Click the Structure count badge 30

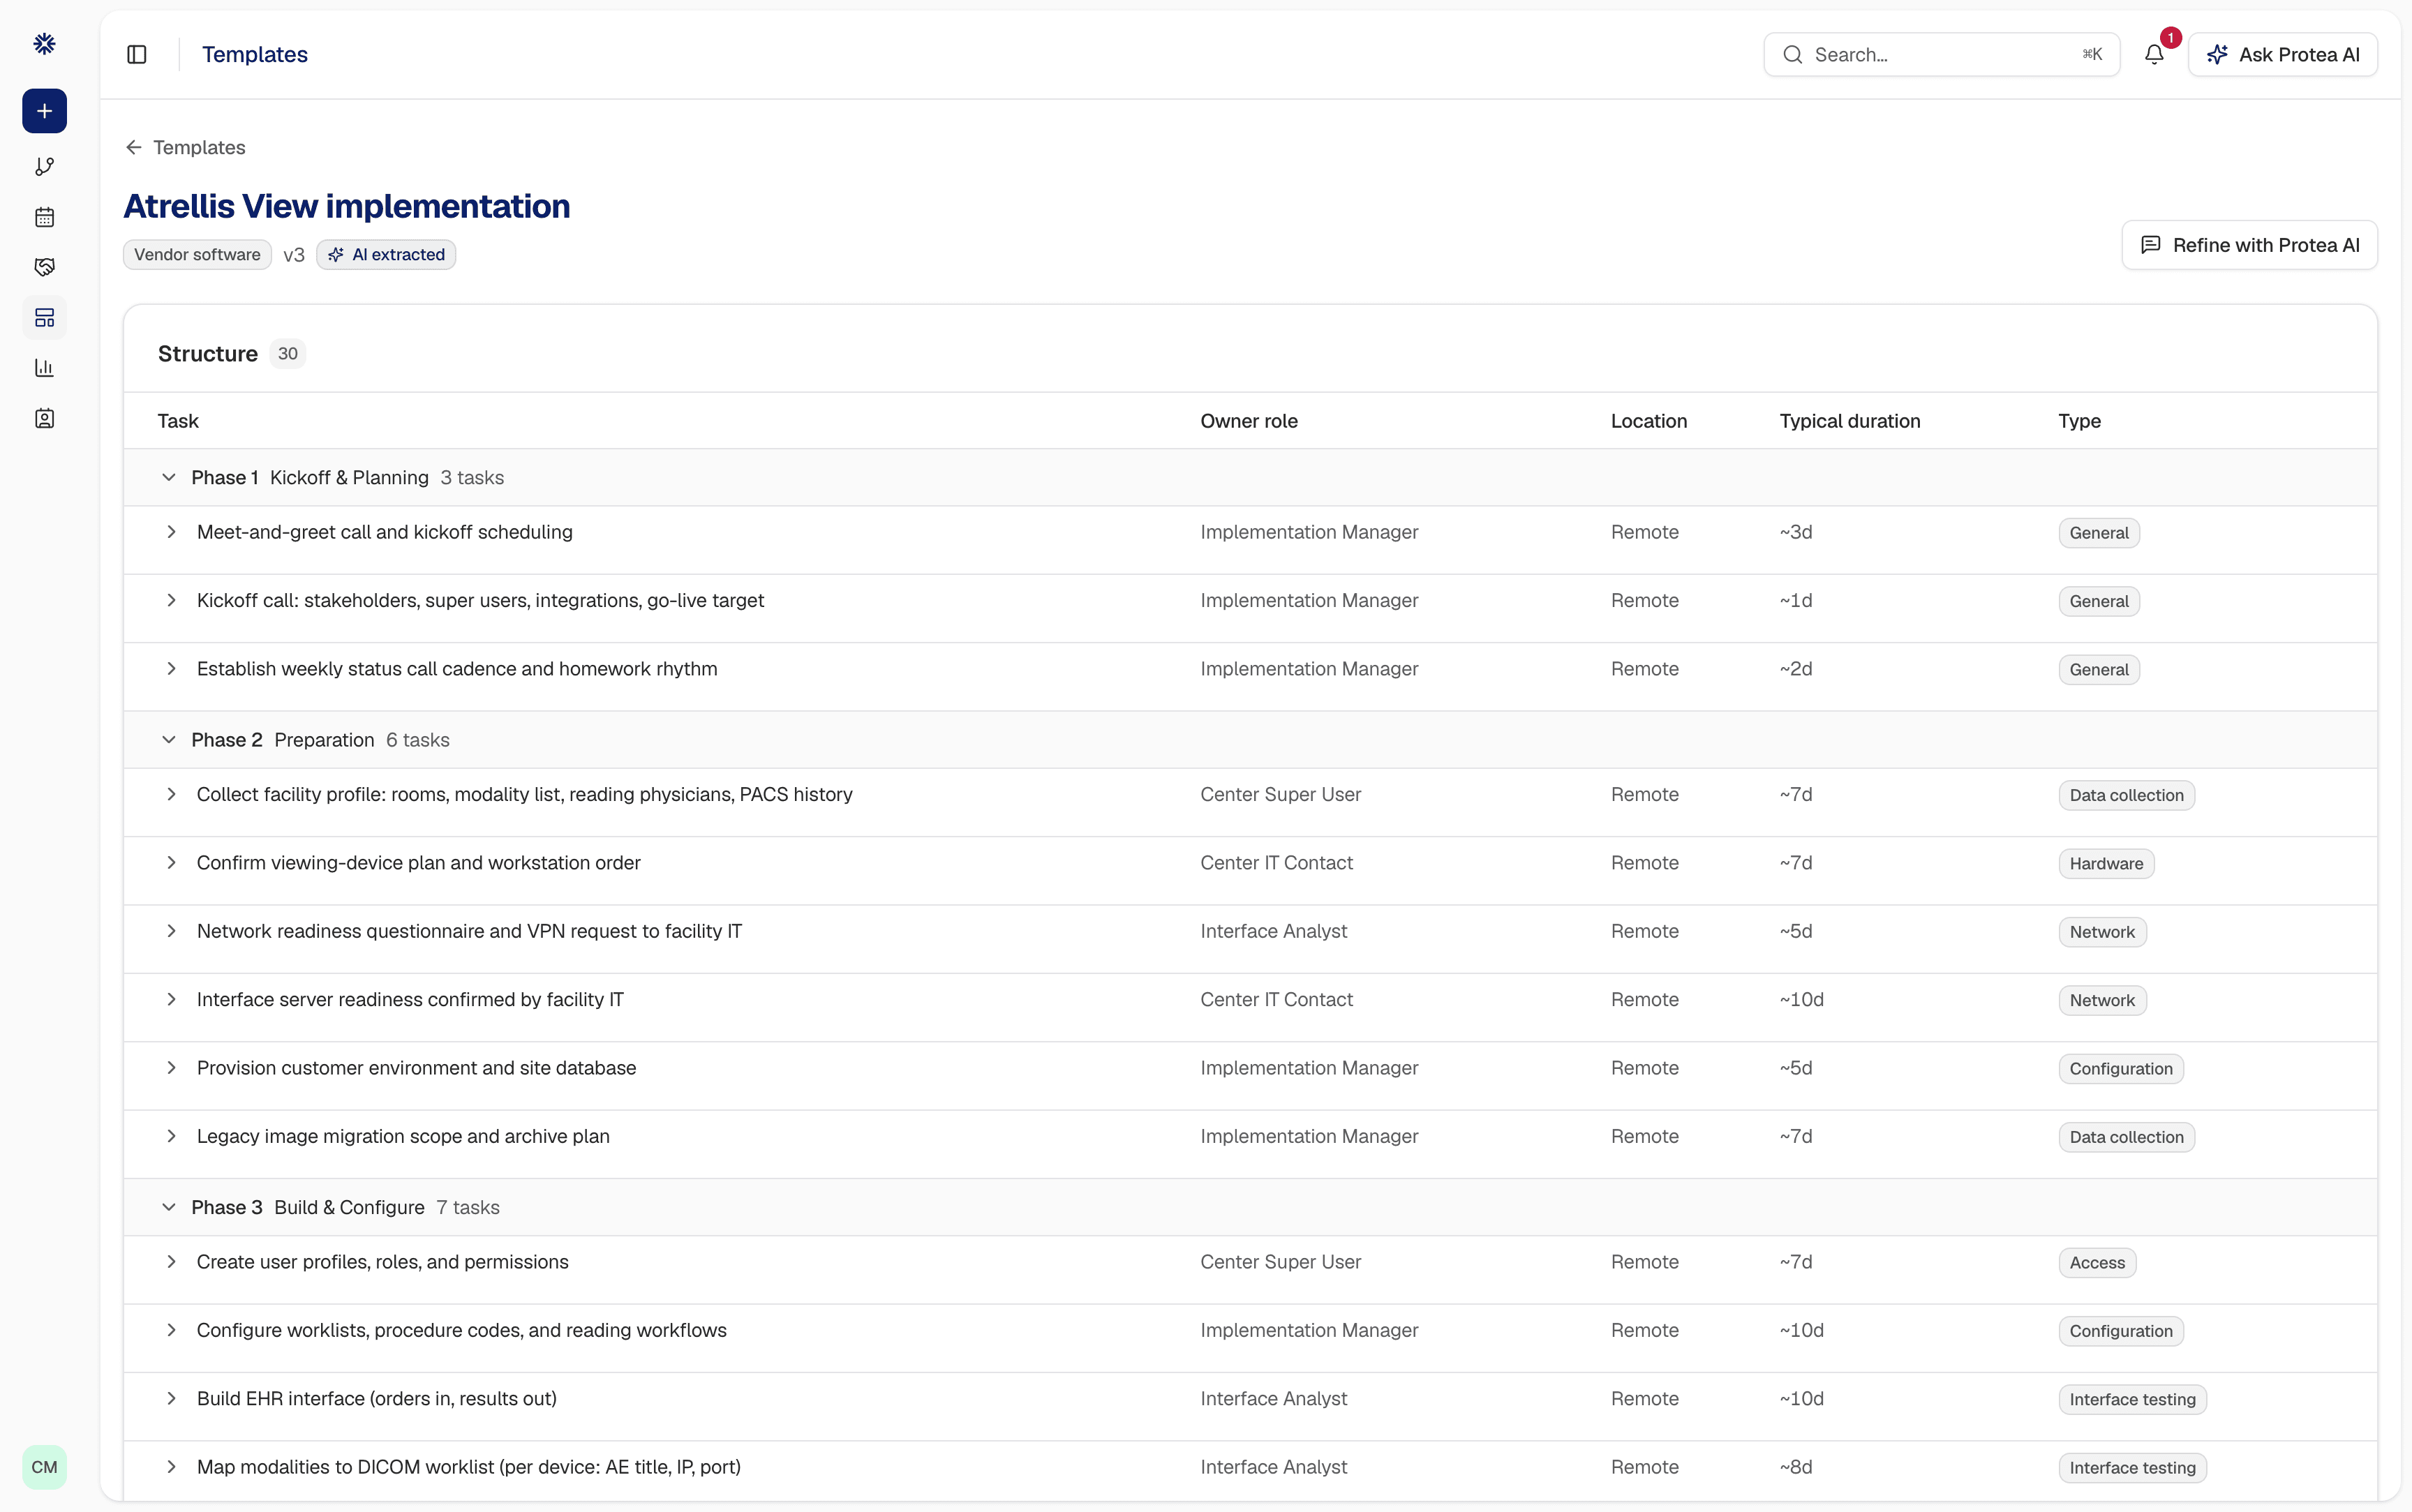287,354
